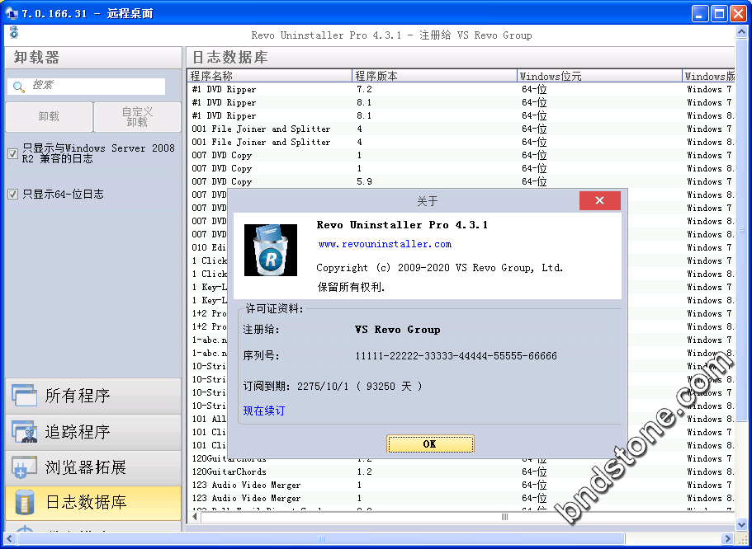
Task: Click the remote desktop icon in title bar
Action: point(12,13)
